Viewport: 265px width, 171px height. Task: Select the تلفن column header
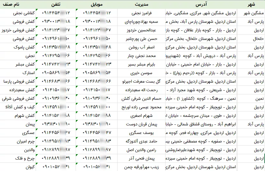coord(56,4)
